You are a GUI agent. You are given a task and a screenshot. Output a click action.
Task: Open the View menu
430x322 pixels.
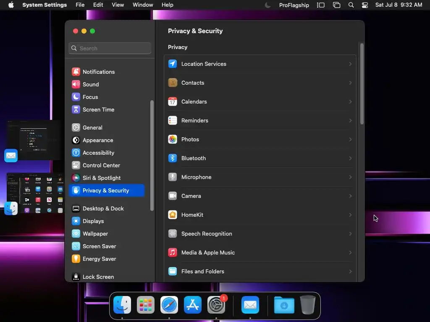coord(118,5)
